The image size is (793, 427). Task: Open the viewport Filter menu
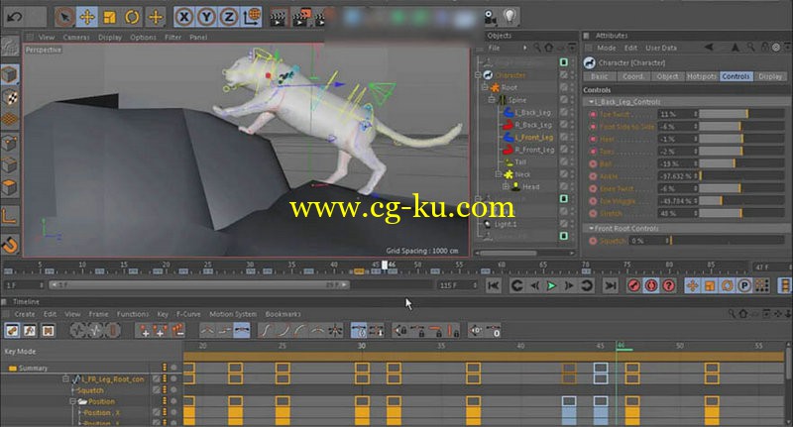pos(172,38)
